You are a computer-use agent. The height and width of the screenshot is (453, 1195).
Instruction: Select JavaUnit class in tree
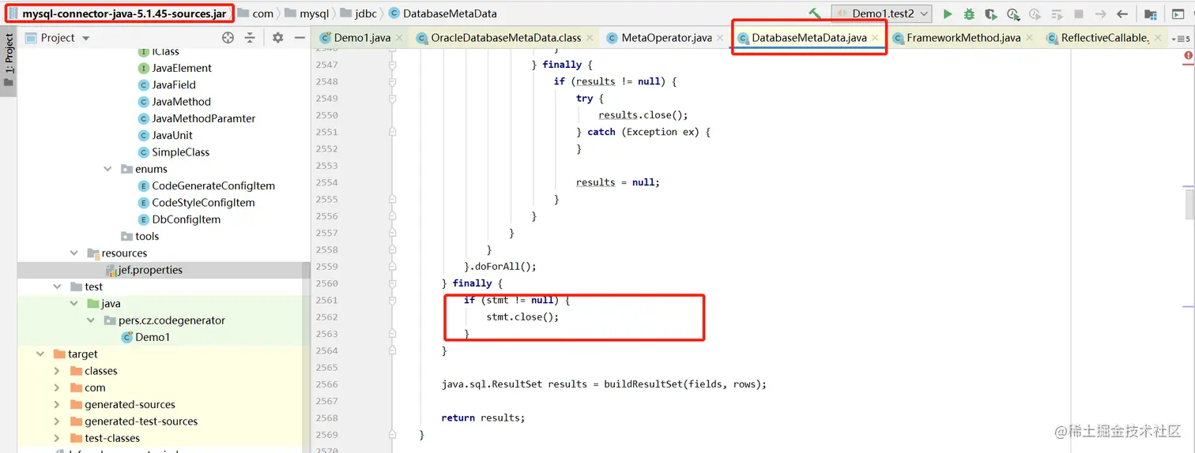(165, 135)
